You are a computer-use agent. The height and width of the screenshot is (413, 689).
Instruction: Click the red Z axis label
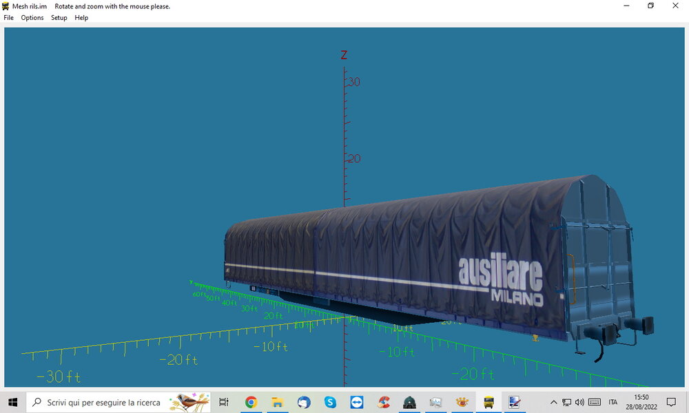[x=344, y=55]
